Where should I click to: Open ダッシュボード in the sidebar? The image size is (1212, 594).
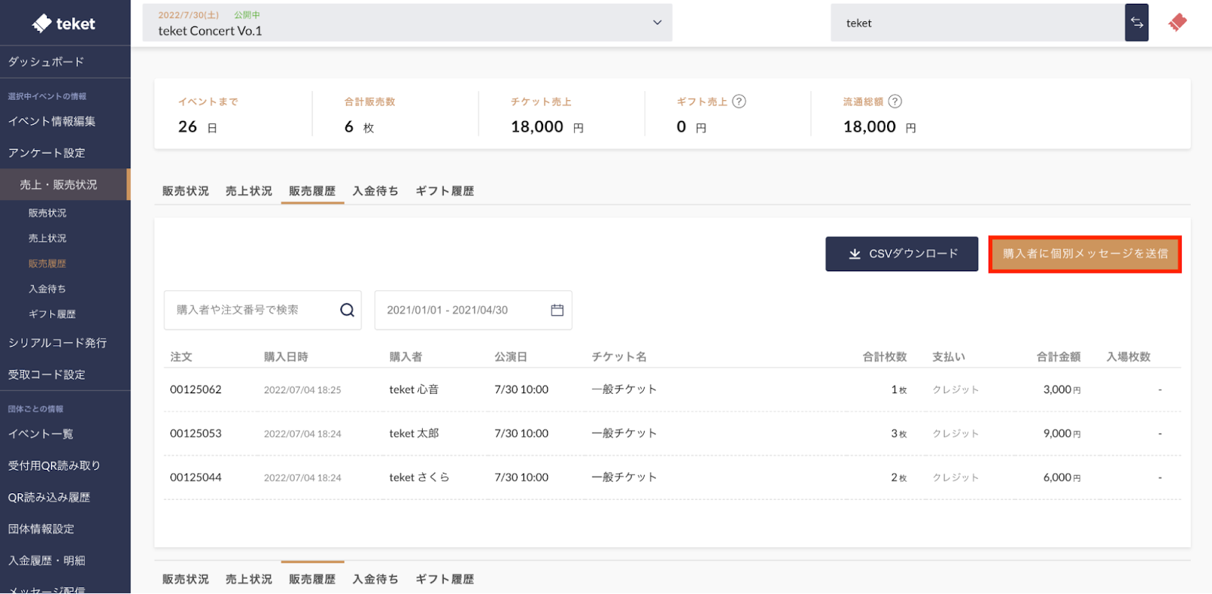46,61
